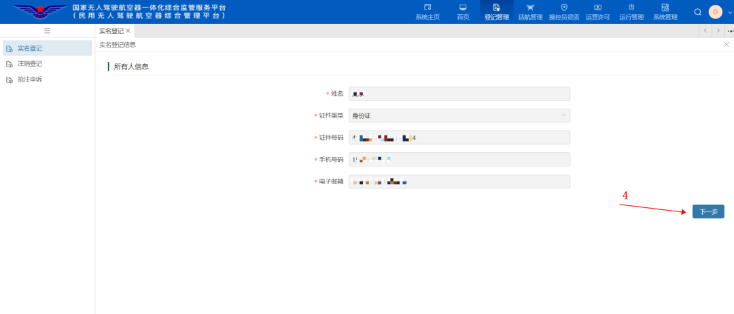This screenshot has width=734, height=314.
Task: Go to 首页 monitor icon
Action: coord(463,12)
